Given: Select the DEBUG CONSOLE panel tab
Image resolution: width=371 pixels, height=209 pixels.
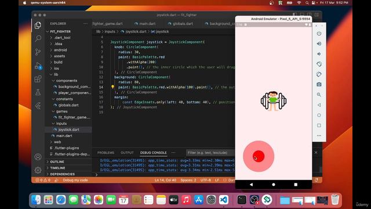Looking at the screenshot, I should point(153,153).
